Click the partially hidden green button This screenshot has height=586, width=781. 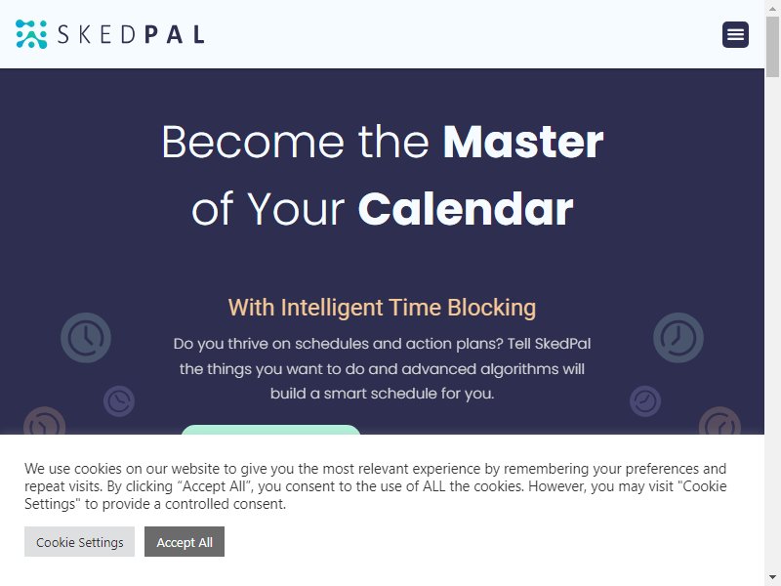point(270,430)
